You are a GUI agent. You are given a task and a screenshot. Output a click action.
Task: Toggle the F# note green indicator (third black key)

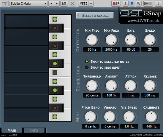(x=55, y=64)
